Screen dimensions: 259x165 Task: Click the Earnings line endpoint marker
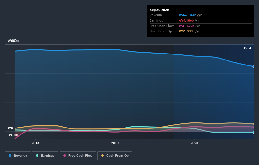tap(254, 132)
